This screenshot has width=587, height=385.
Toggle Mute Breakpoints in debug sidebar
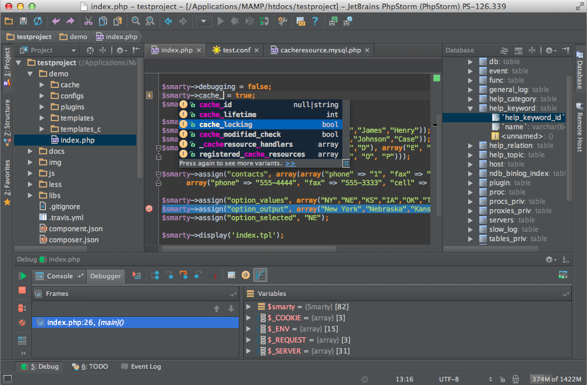coord(22,322)
